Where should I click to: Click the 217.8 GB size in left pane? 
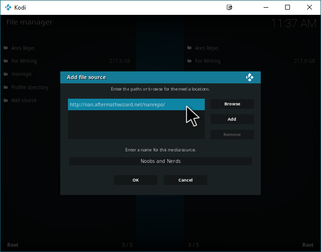tap(120, 61)
